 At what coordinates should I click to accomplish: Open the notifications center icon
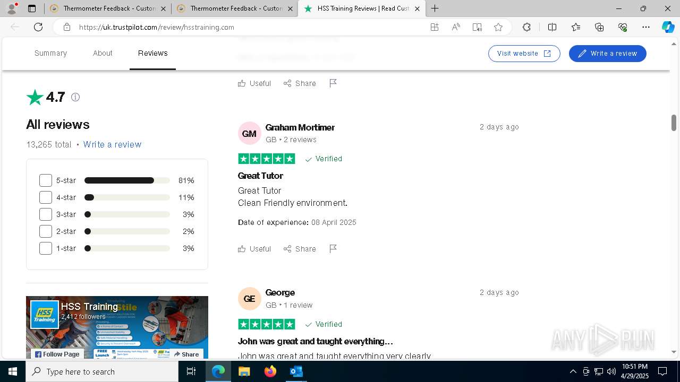point(662,371)
